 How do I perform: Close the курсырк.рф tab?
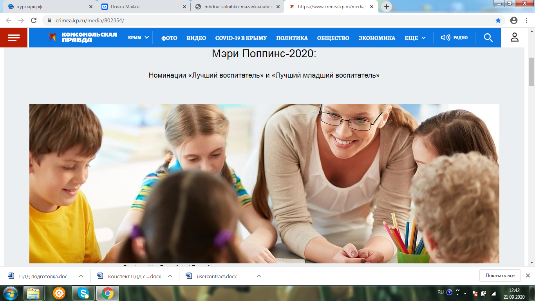(91, 7)
